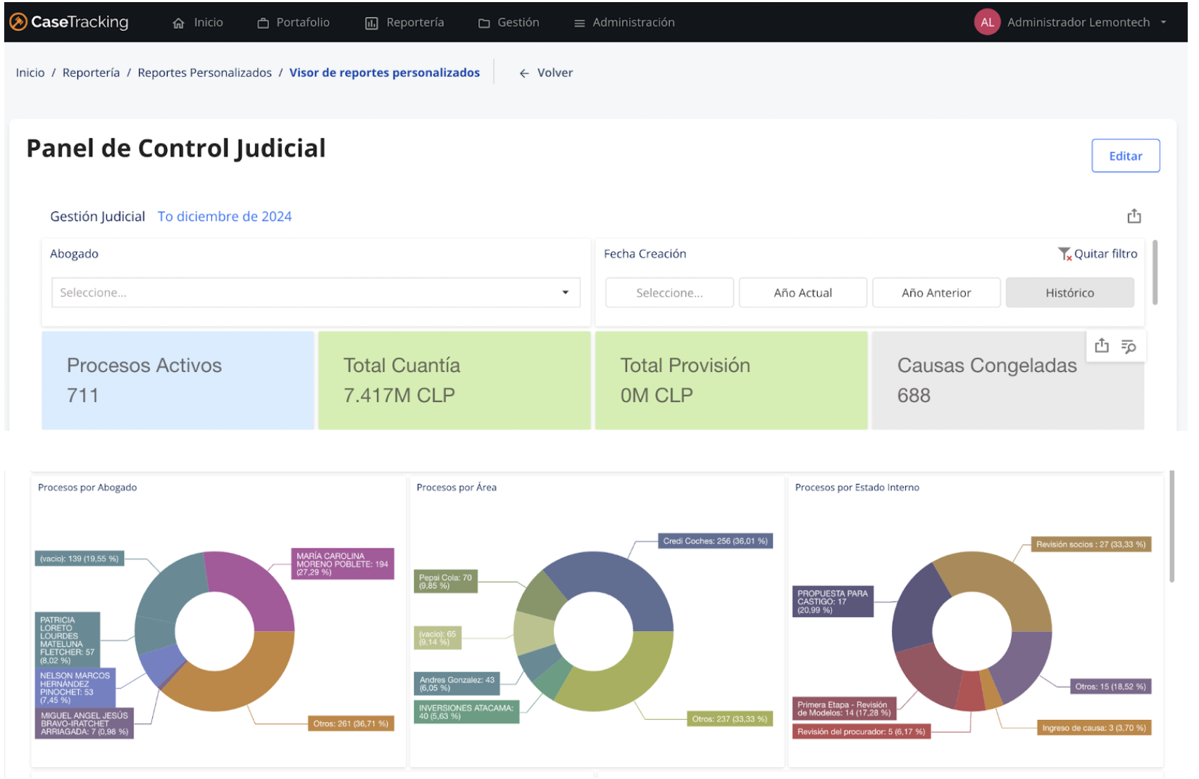The width and height of the screenshot is (1199, 779).
Task: Click the To diciembre de 2024 date text
Action: [x=225, y=216]
